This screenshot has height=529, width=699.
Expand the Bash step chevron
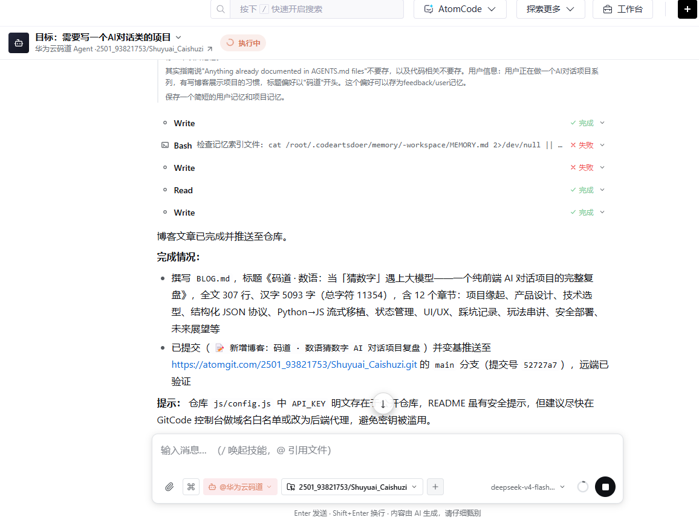click(x=602, y=145)
